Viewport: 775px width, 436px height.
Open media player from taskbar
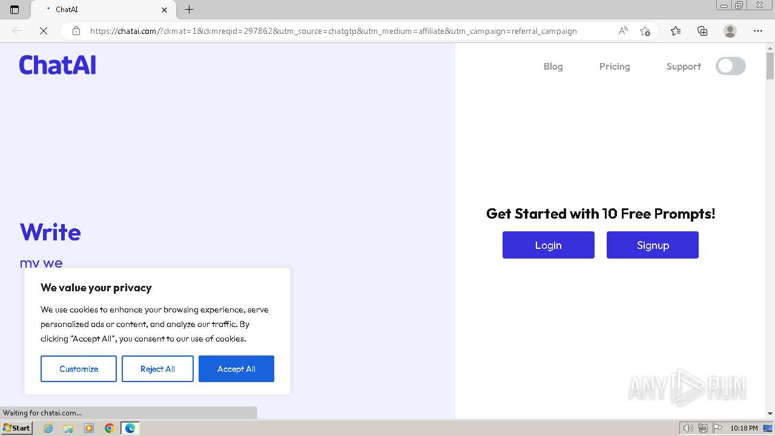89,428
